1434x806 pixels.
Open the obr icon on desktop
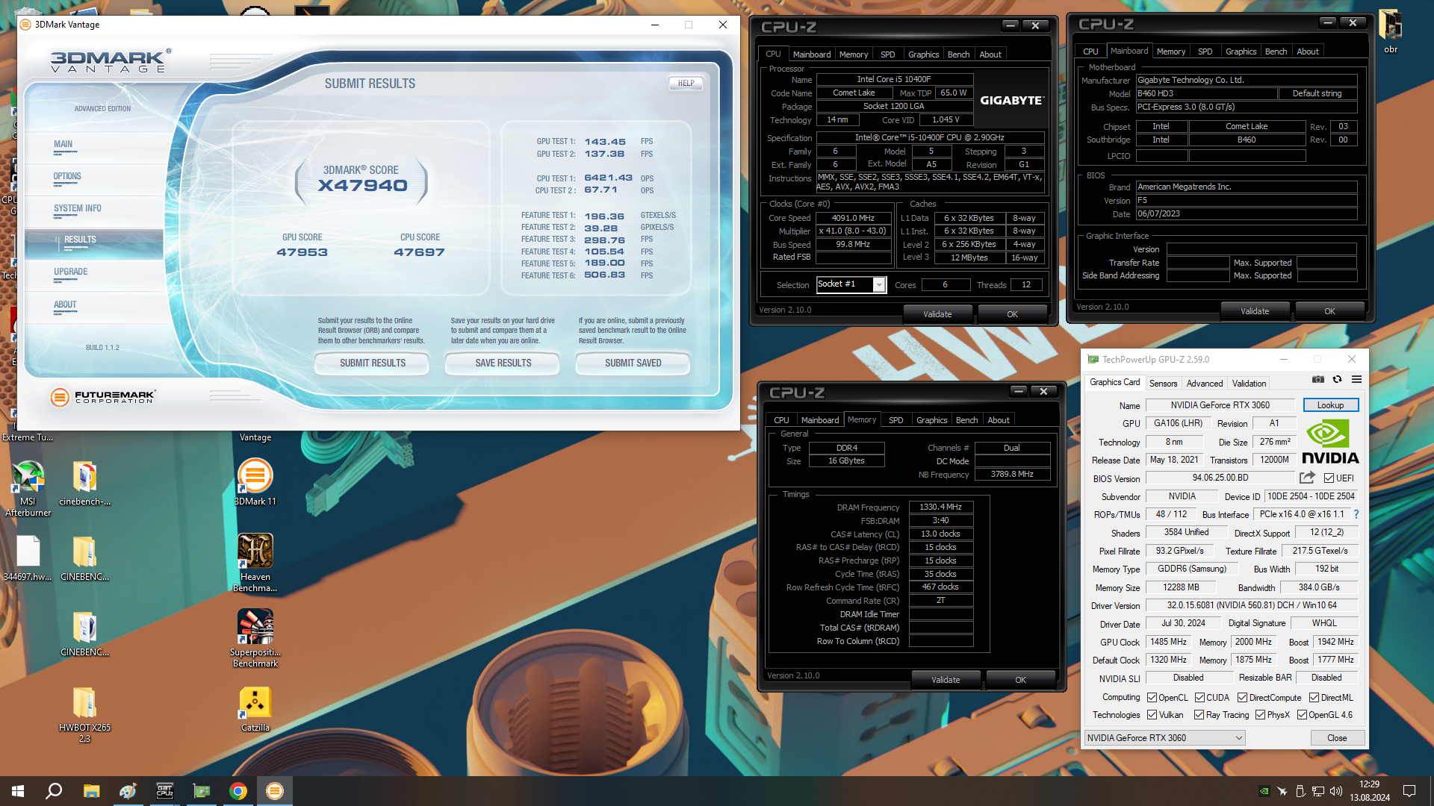(x=1390, y=31)
